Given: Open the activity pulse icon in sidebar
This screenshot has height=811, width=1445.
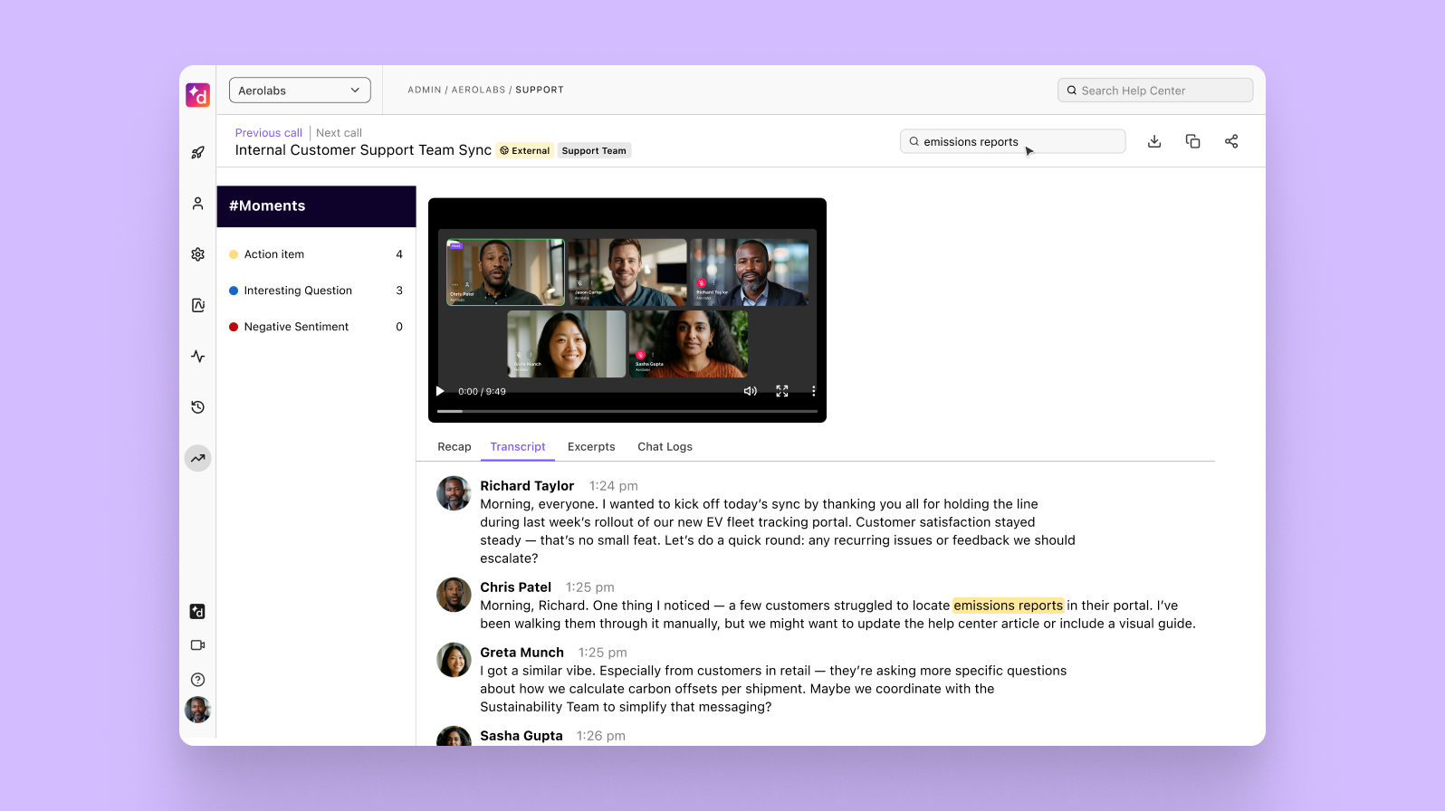Looking at the screenshot, I should click(197, 357).
